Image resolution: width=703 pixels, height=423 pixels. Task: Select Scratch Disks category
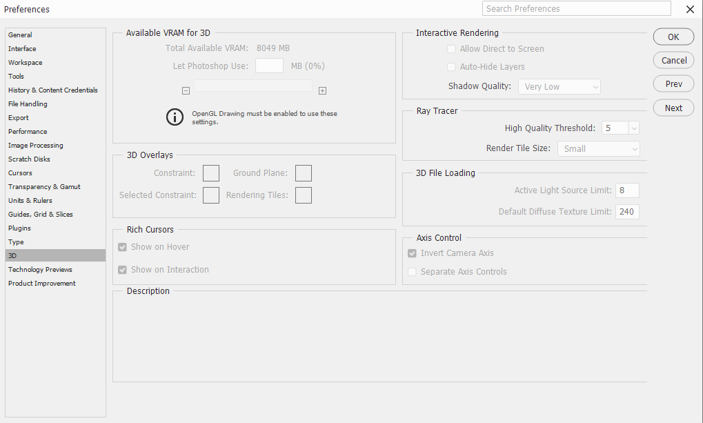point(56,159)
